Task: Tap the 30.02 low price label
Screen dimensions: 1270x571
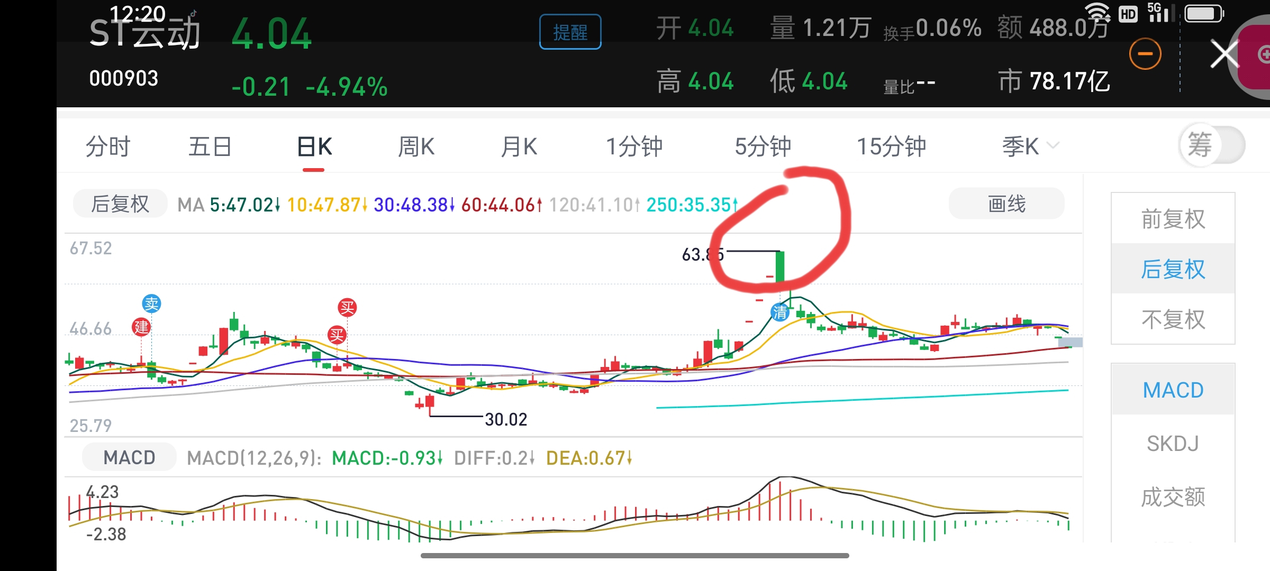Action: pos(506,419)
